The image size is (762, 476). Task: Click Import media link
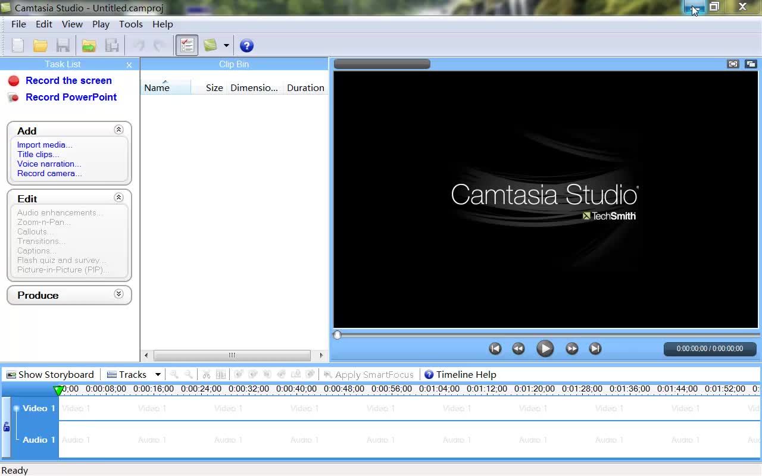(45, 145)
